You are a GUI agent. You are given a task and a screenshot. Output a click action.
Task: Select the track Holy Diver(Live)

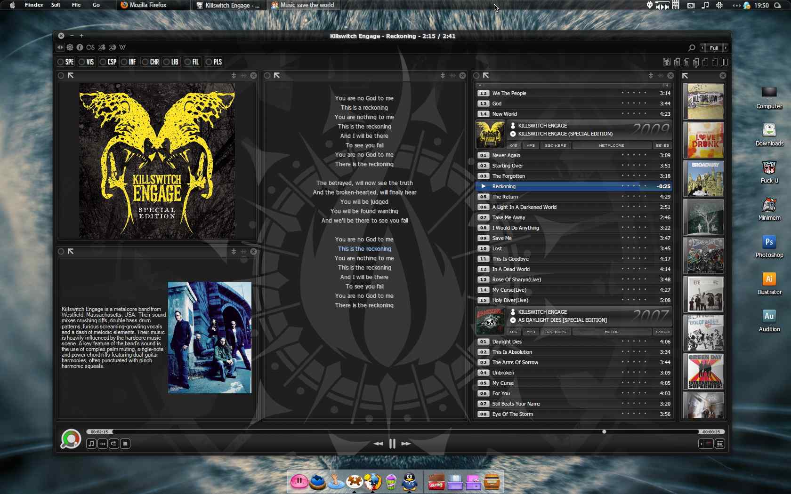[x=573, y=300]
